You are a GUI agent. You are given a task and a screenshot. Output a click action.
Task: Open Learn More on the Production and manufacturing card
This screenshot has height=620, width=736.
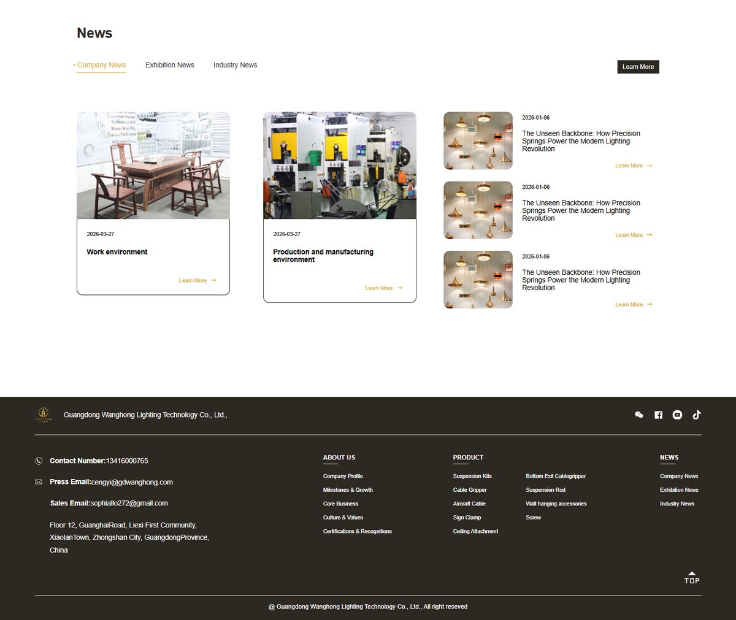click(384, 288)
